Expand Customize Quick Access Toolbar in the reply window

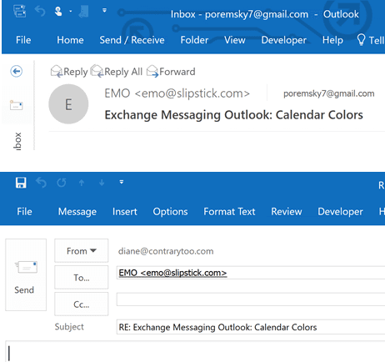coord(122,182)
